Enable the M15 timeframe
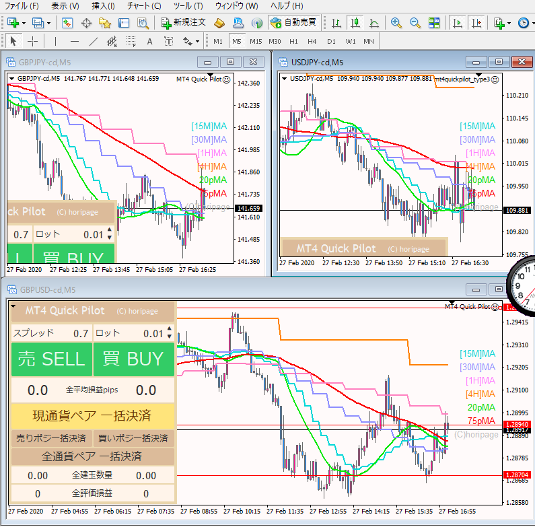Viewport: 535px width, 527px height. (256, 42)
